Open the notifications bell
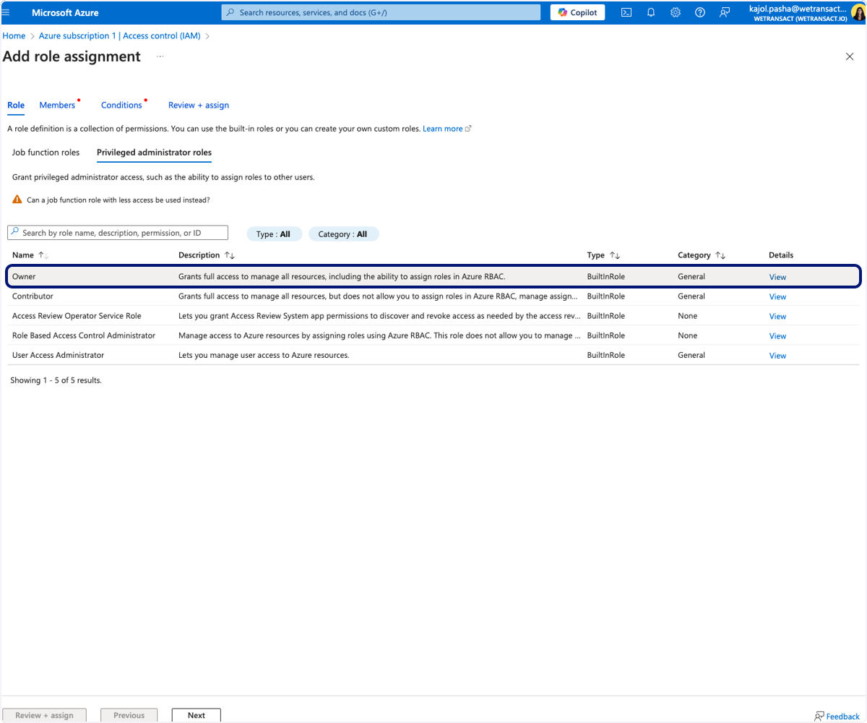Viewport: 867px width, 723px height. tap(651, 12)
